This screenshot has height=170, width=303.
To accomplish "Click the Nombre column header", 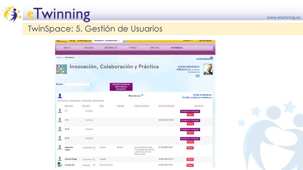I will coord(69,106).
